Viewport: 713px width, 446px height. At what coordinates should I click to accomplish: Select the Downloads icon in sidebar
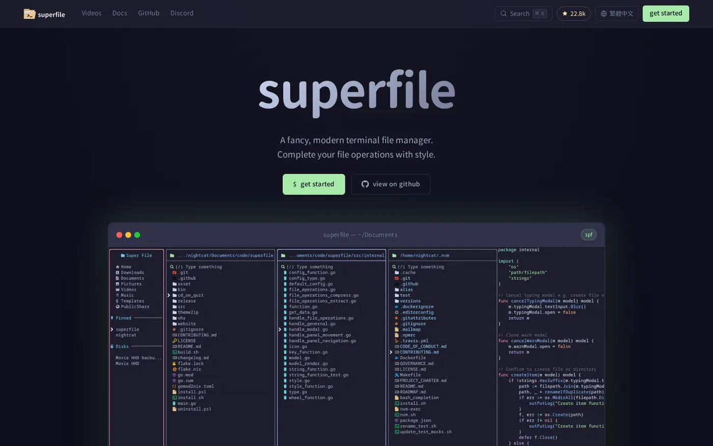(x=118, y=273)
